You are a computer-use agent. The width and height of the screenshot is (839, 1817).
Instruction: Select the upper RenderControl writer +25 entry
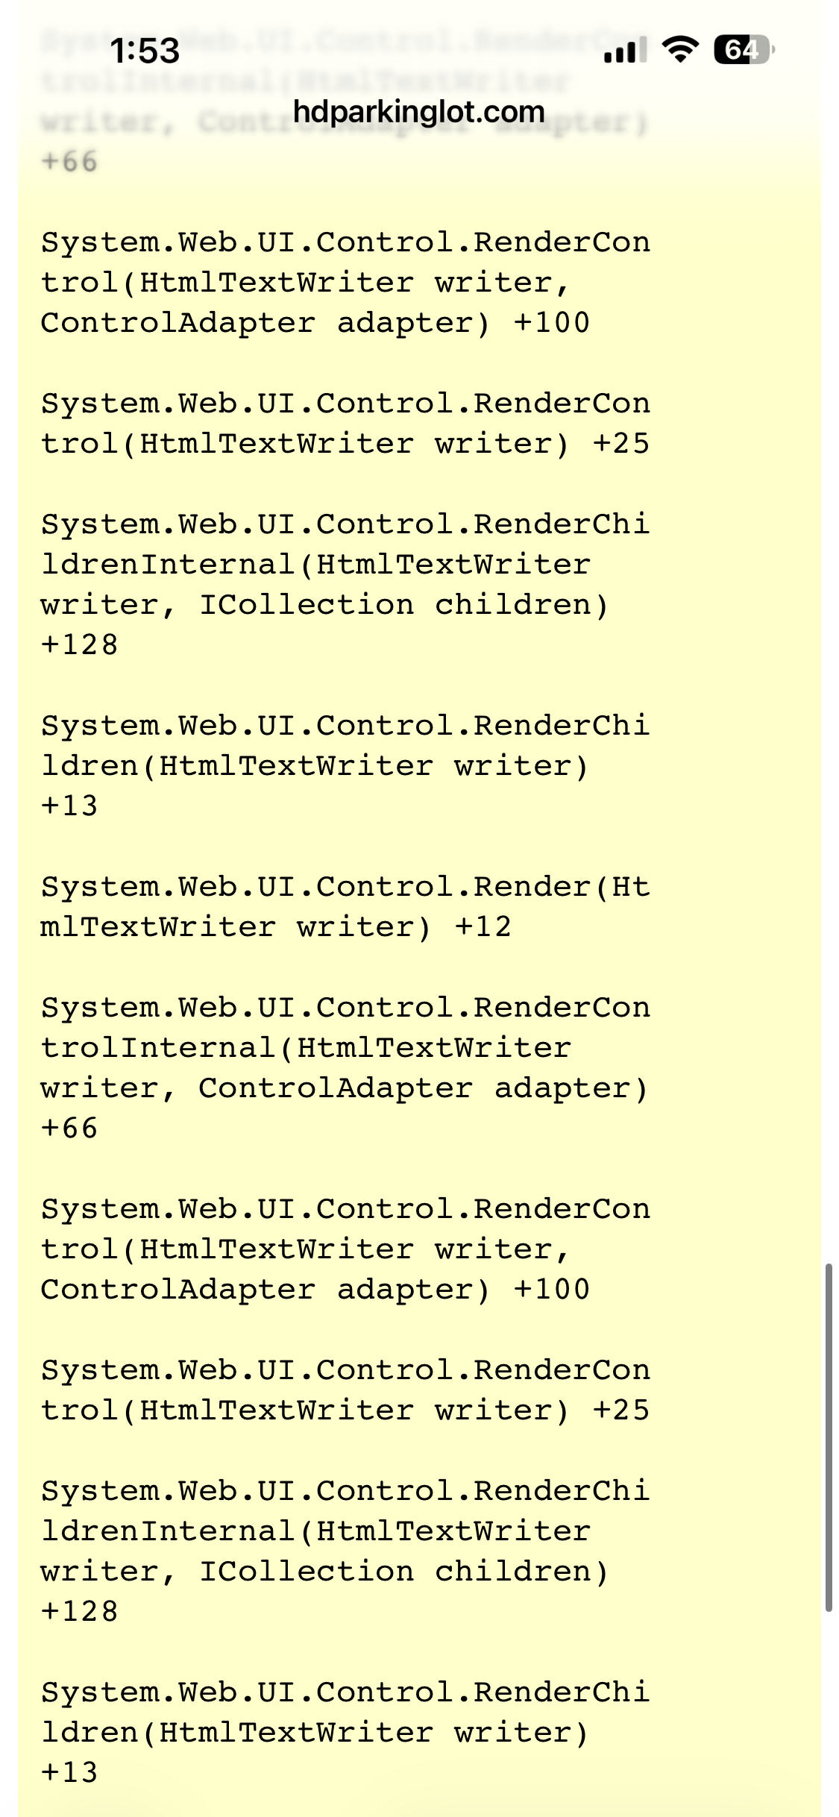click(x=345, y=423)
